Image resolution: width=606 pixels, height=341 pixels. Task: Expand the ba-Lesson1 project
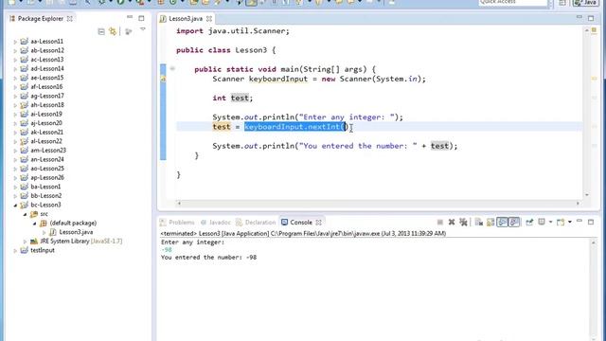coord(15,187)
